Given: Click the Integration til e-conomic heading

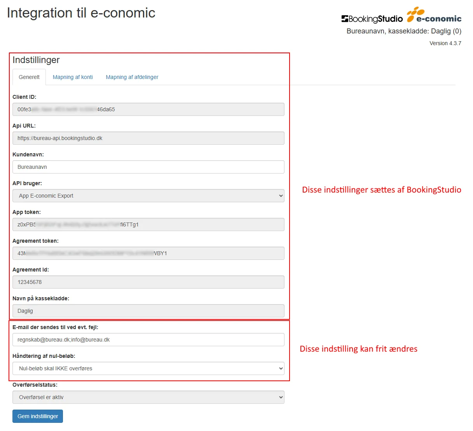Looking at the screenshot, I should tap(81, 13).
